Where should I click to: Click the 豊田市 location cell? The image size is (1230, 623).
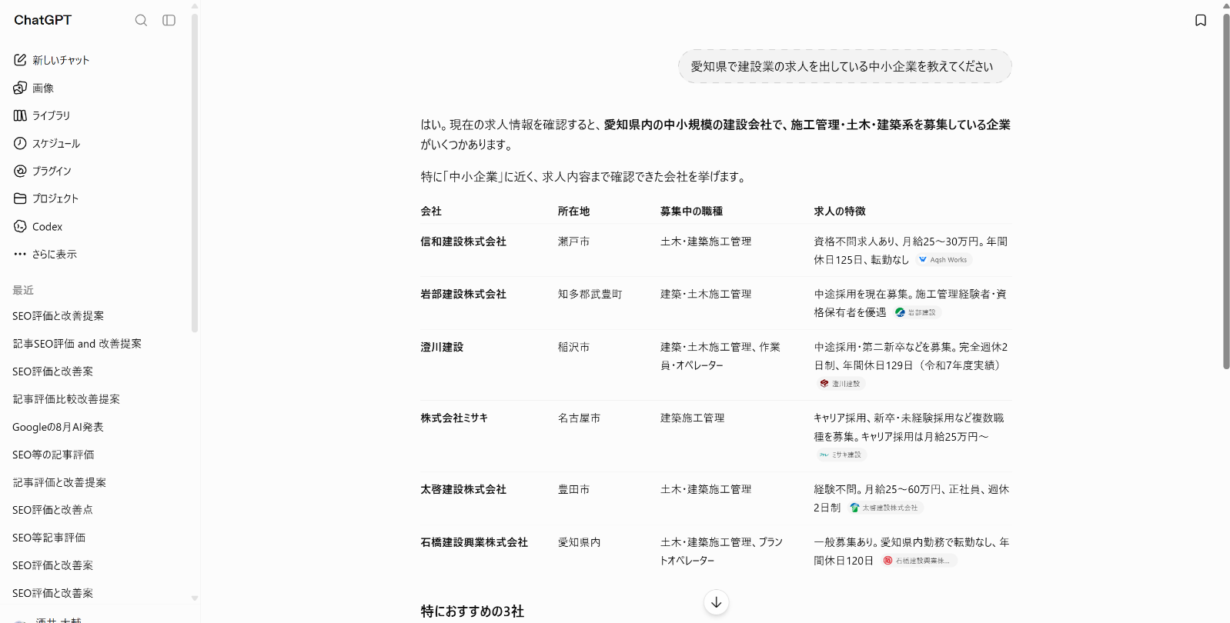(x=573, y=489)
